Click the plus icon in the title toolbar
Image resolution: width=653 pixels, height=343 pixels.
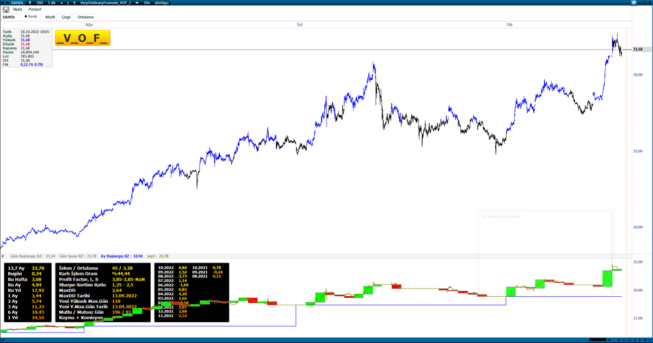(61, 3)
